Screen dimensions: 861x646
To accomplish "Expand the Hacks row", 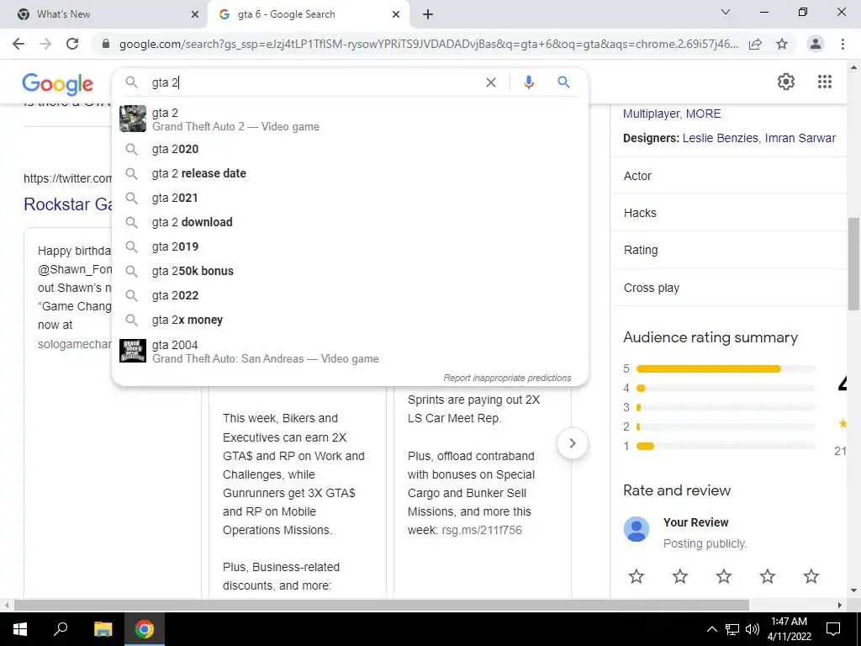I will (x=729, y=213).
